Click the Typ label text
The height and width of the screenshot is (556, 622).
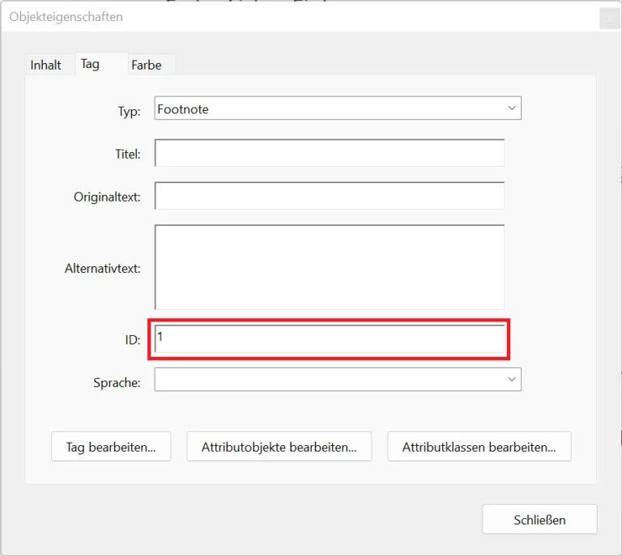coord(129,112)
